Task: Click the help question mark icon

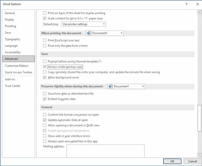Action: click(186, 4)
